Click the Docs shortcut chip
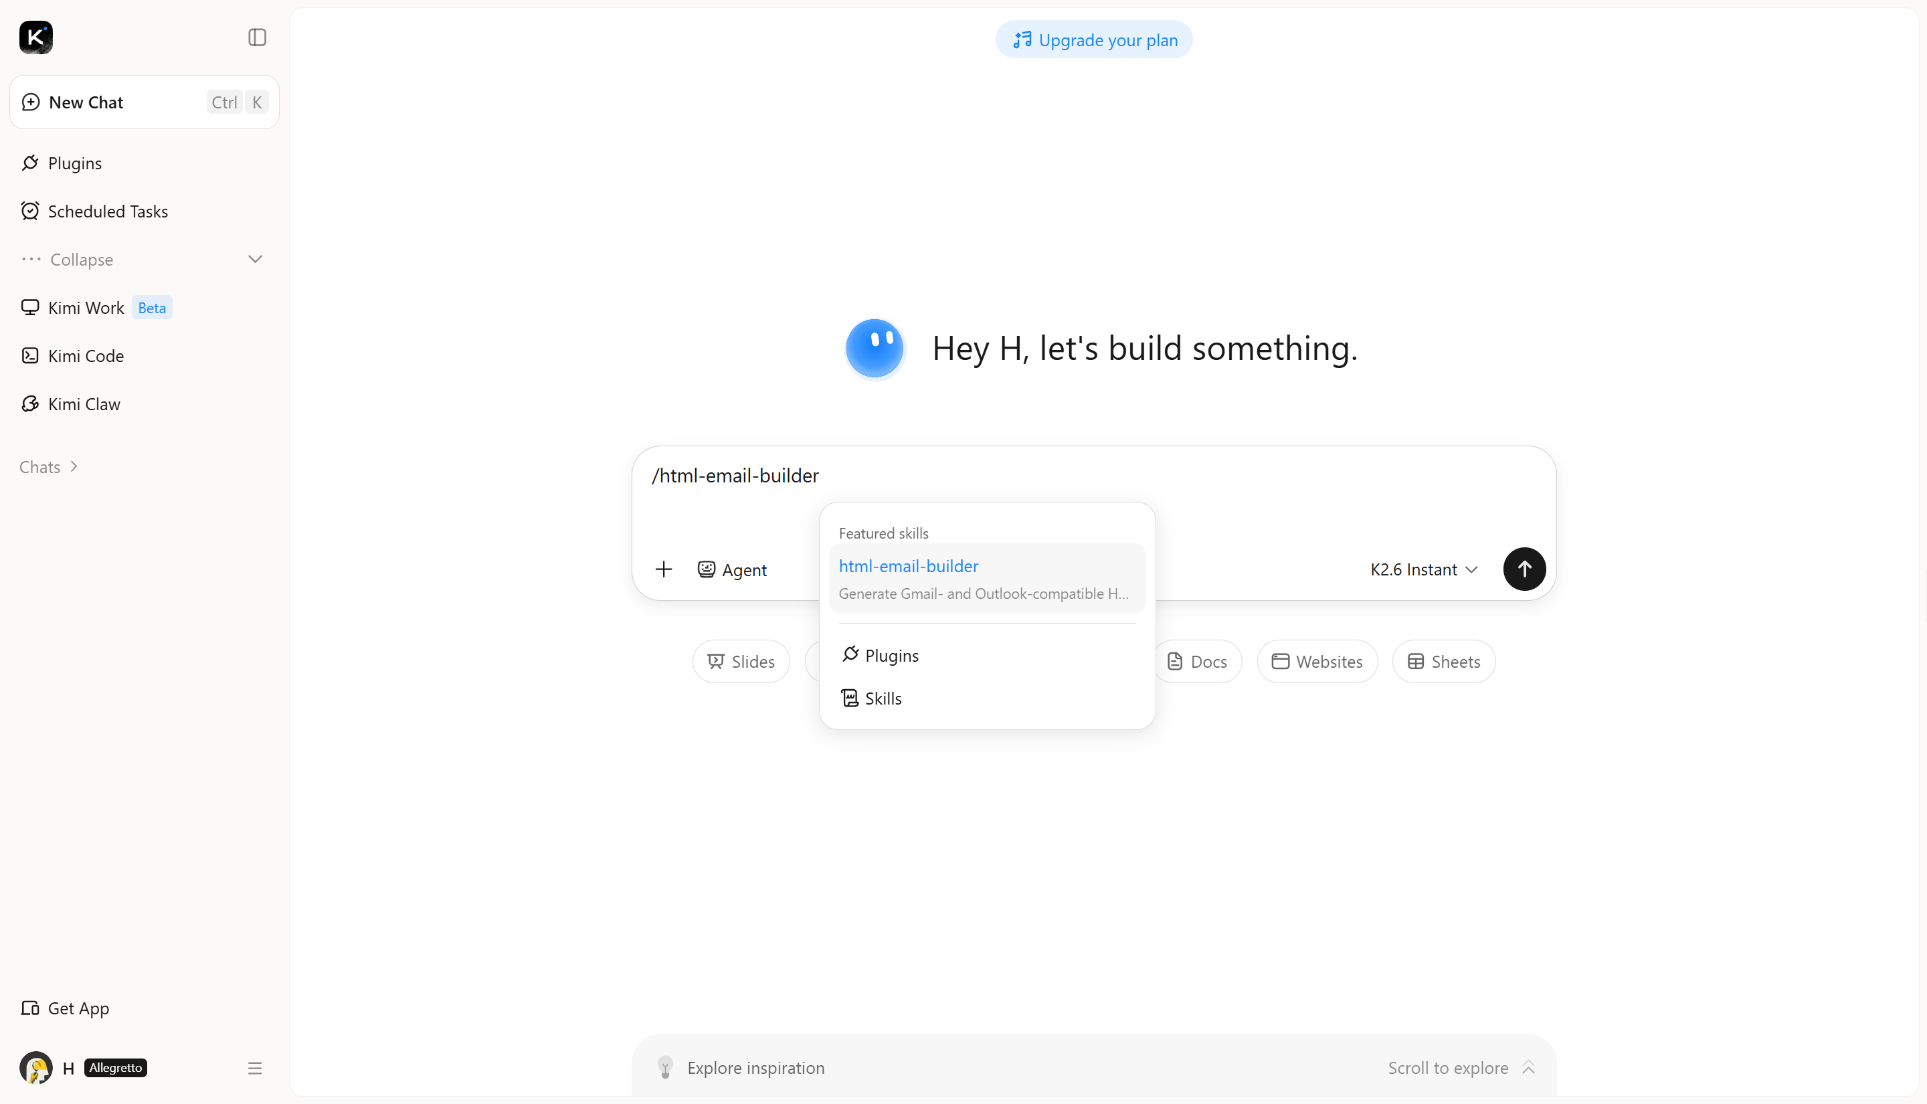Image resolution: width=1927 pixels, height=1104 pixels. tap(1197, 662)
